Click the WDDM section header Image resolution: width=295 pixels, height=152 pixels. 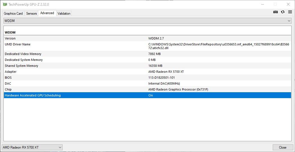[x=10, y=32]
